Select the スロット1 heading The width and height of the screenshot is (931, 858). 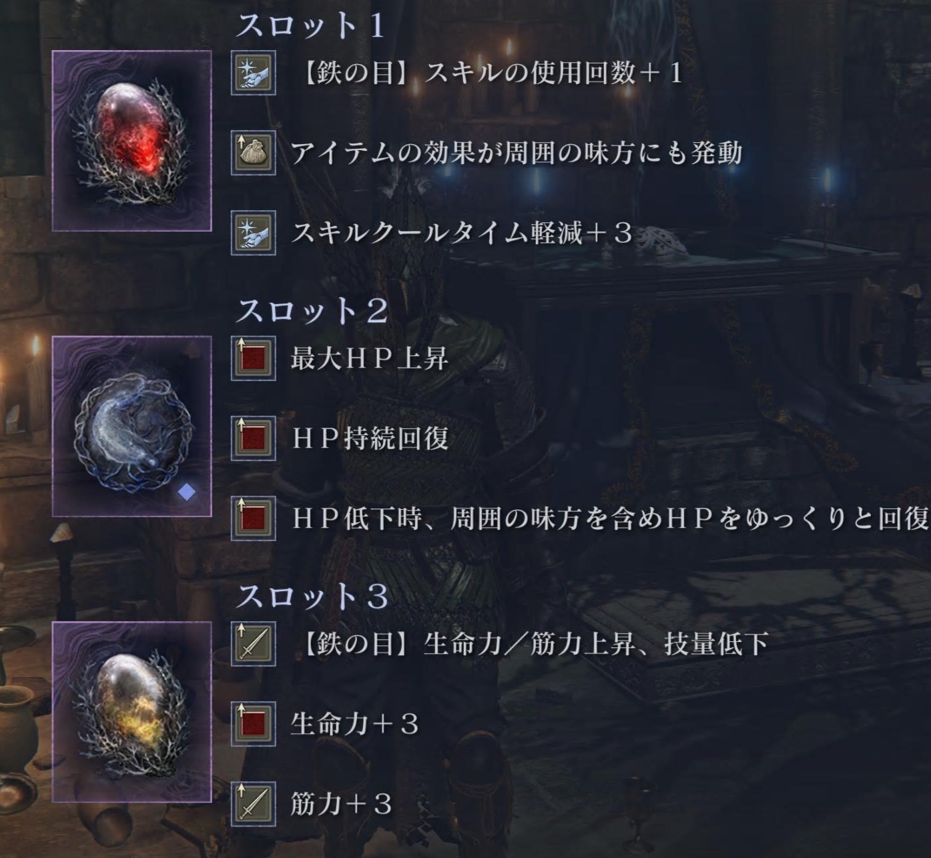pos(310,26)
